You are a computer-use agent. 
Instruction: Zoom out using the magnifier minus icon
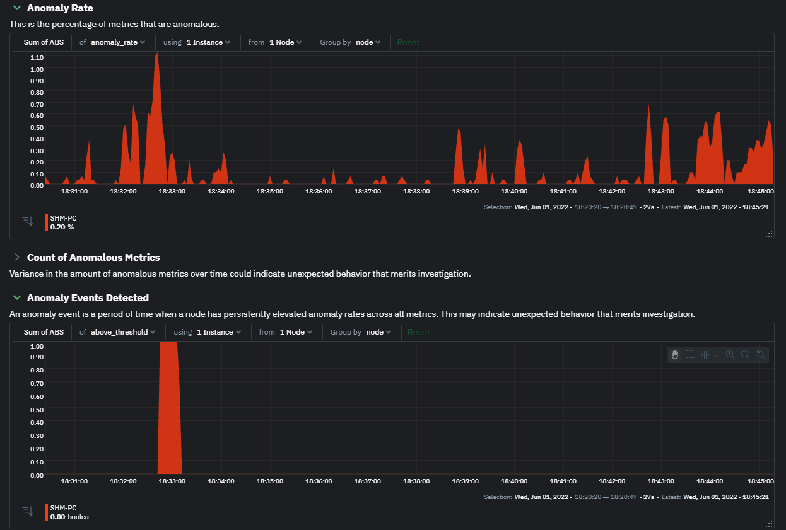click(745, 354)
